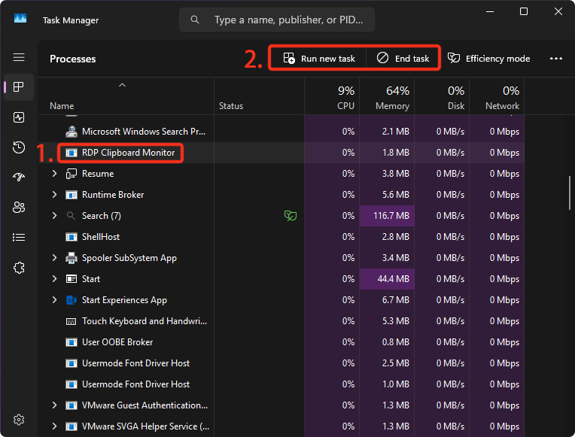Click the Resume process icon
575x437 pixels.
tap(71, 174)
